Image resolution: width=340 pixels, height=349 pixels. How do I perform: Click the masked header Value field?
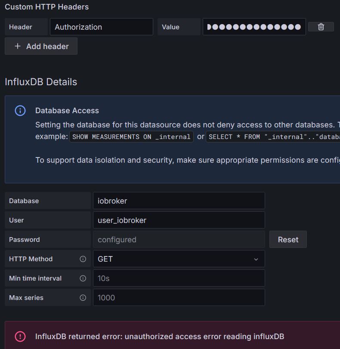(254, 27)
